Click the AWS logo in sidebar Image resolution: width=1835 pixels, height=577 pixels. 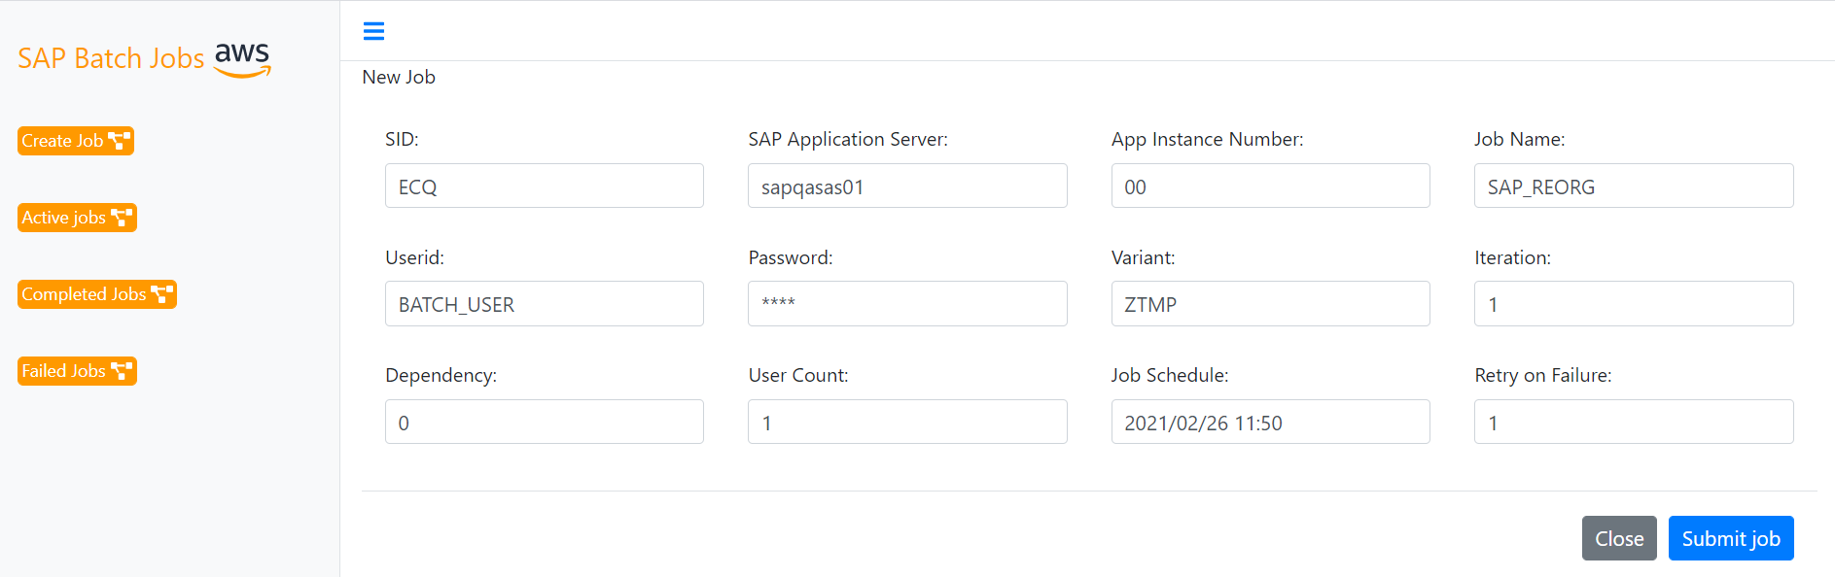point(242,59)
